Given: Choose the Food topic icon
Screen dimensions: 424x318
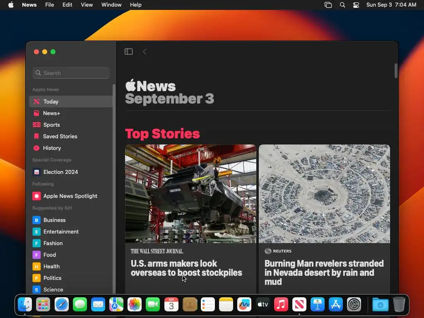Looking at the screenshot, I should pyautogui.click(x=36, y=255).
